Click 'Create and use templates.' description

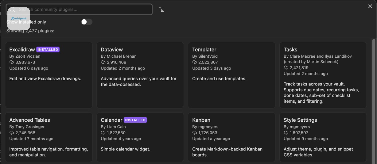pyautogui.click(x=220, y=79)
